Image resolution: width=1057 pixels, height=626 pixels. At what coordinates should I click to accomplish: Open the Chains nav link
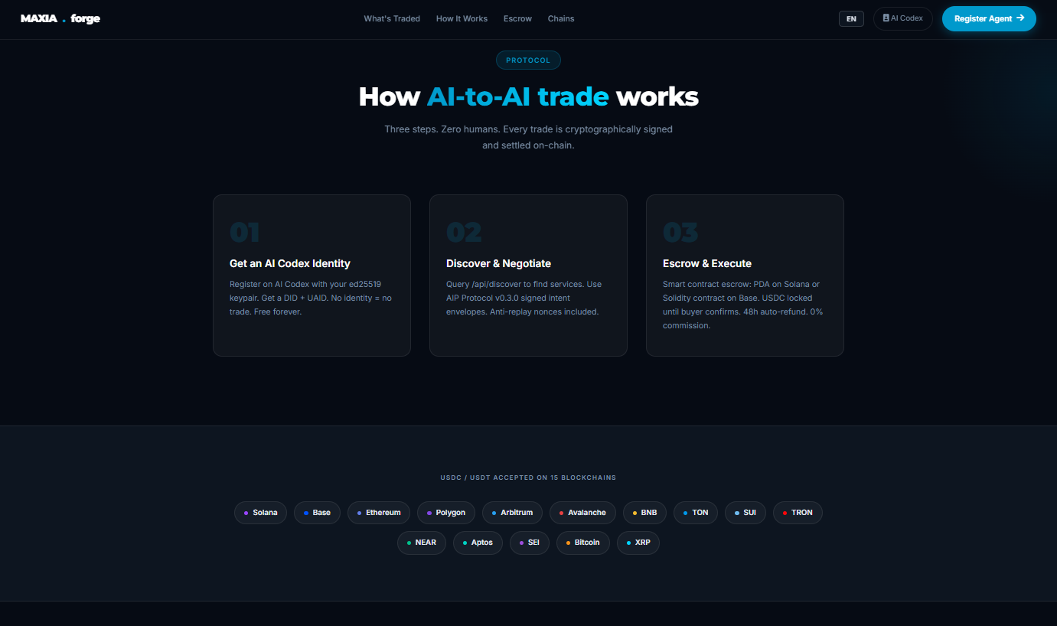pos(561,18)
